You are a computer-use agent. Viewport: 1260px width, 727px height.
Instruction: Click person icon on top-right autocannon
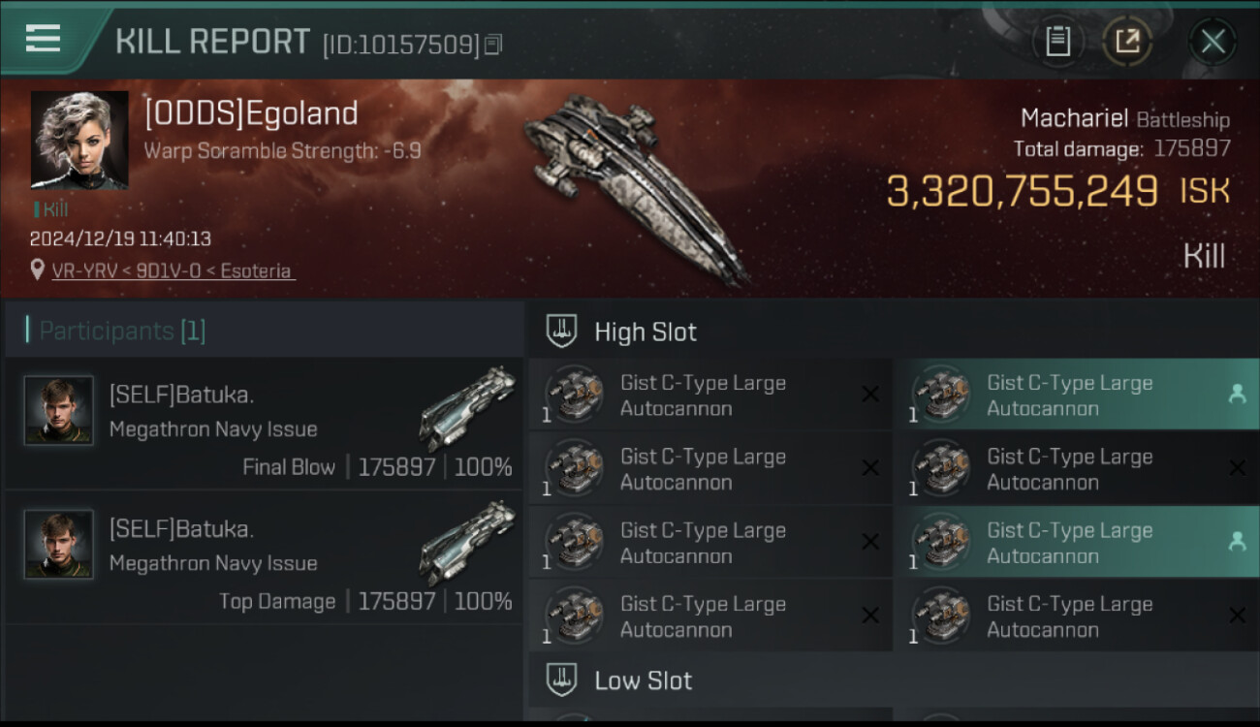(1237, 394)
